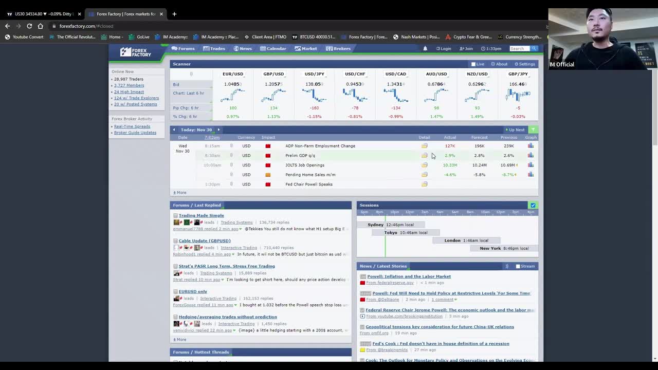Viewport: 658px width, 370px height.
Task: Click the scanner sound icon above Bid
Action: (191, 74)
